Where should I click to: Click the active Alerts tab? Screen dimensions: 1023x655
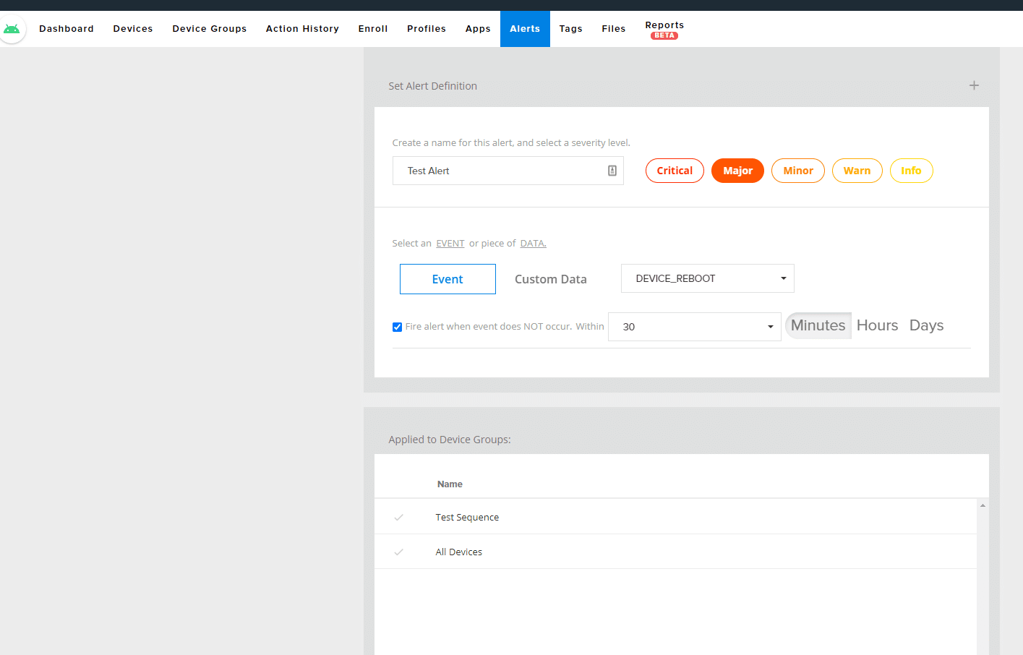pyautogui.click(x=525, y=29)
